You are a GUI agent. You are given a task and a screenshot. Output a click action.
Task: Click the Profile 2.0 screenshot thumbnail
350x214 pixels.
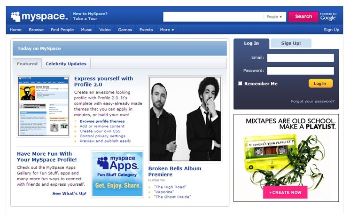[x=43, y=106]
